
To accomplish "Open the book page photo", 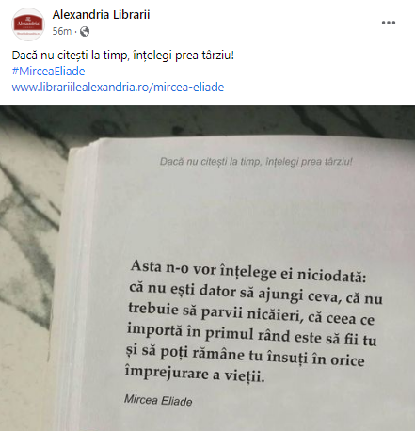I will click(x=207, y=268).
